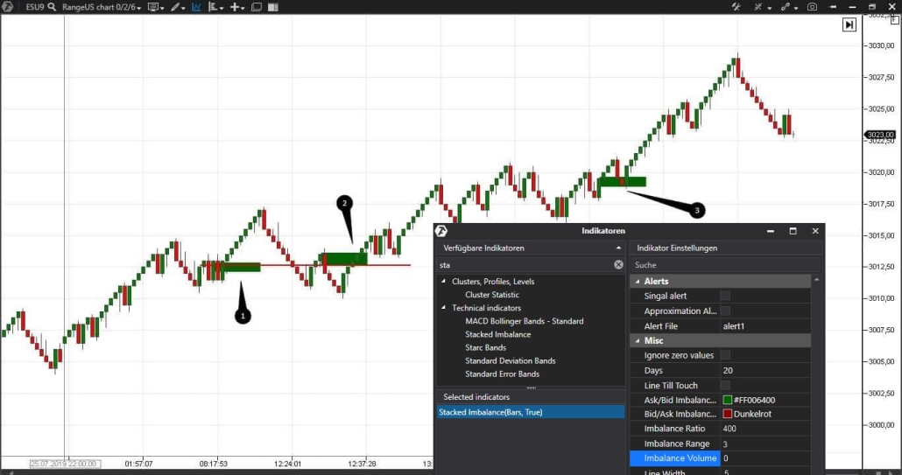Viewport: 902px width, 475px height.
Task: Clear the indicator search field
Action: [618, 264]
